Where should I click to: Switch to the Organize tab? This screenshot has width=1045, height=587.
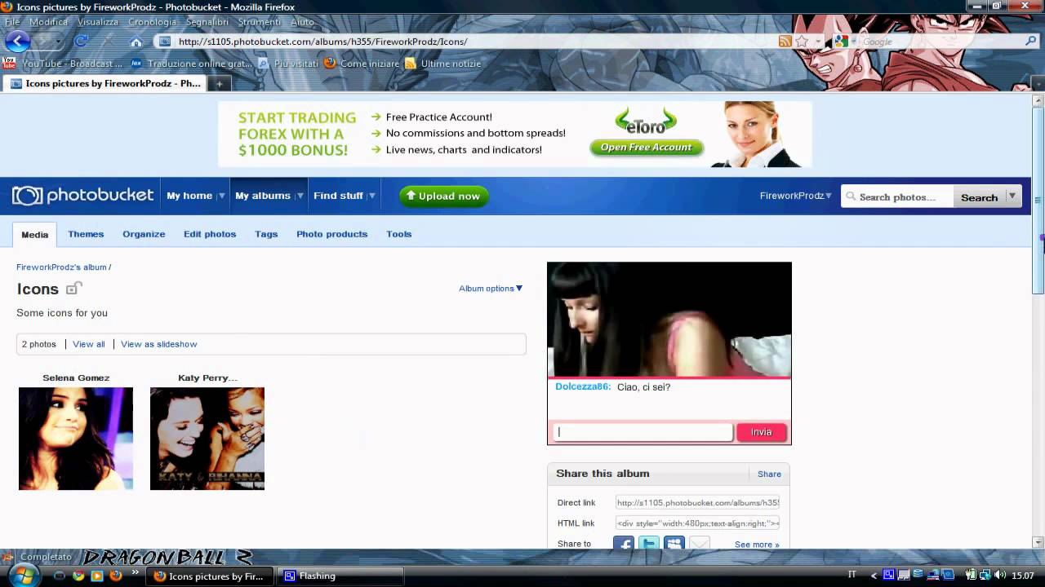click(144, 234)
